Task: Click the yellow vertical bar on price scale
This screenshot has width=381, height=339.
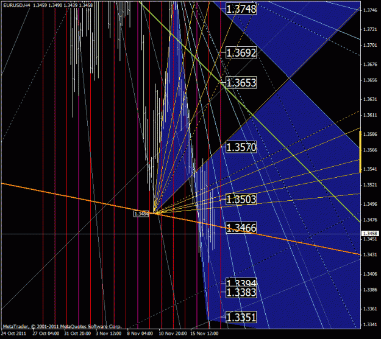Action: pyautogui.click(x=360, y=152)
